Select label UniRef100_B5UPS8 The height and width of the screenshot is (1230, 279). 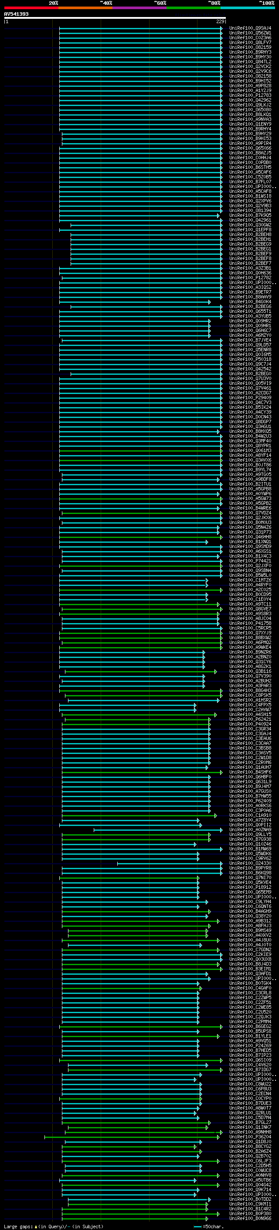coord(250,1031)
